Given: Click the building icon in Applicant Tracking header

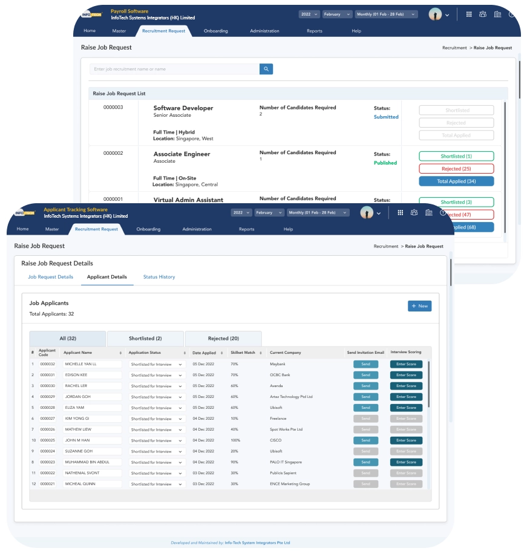Looking at the screenshot, I should pyautogui.click(x=429, y=212).
